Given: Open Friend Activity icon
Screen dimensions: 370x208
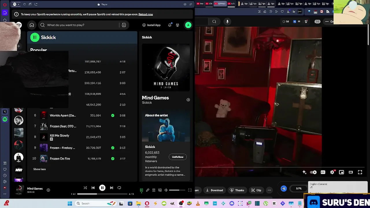Looking at the screenshot, I should pos(177,25).
